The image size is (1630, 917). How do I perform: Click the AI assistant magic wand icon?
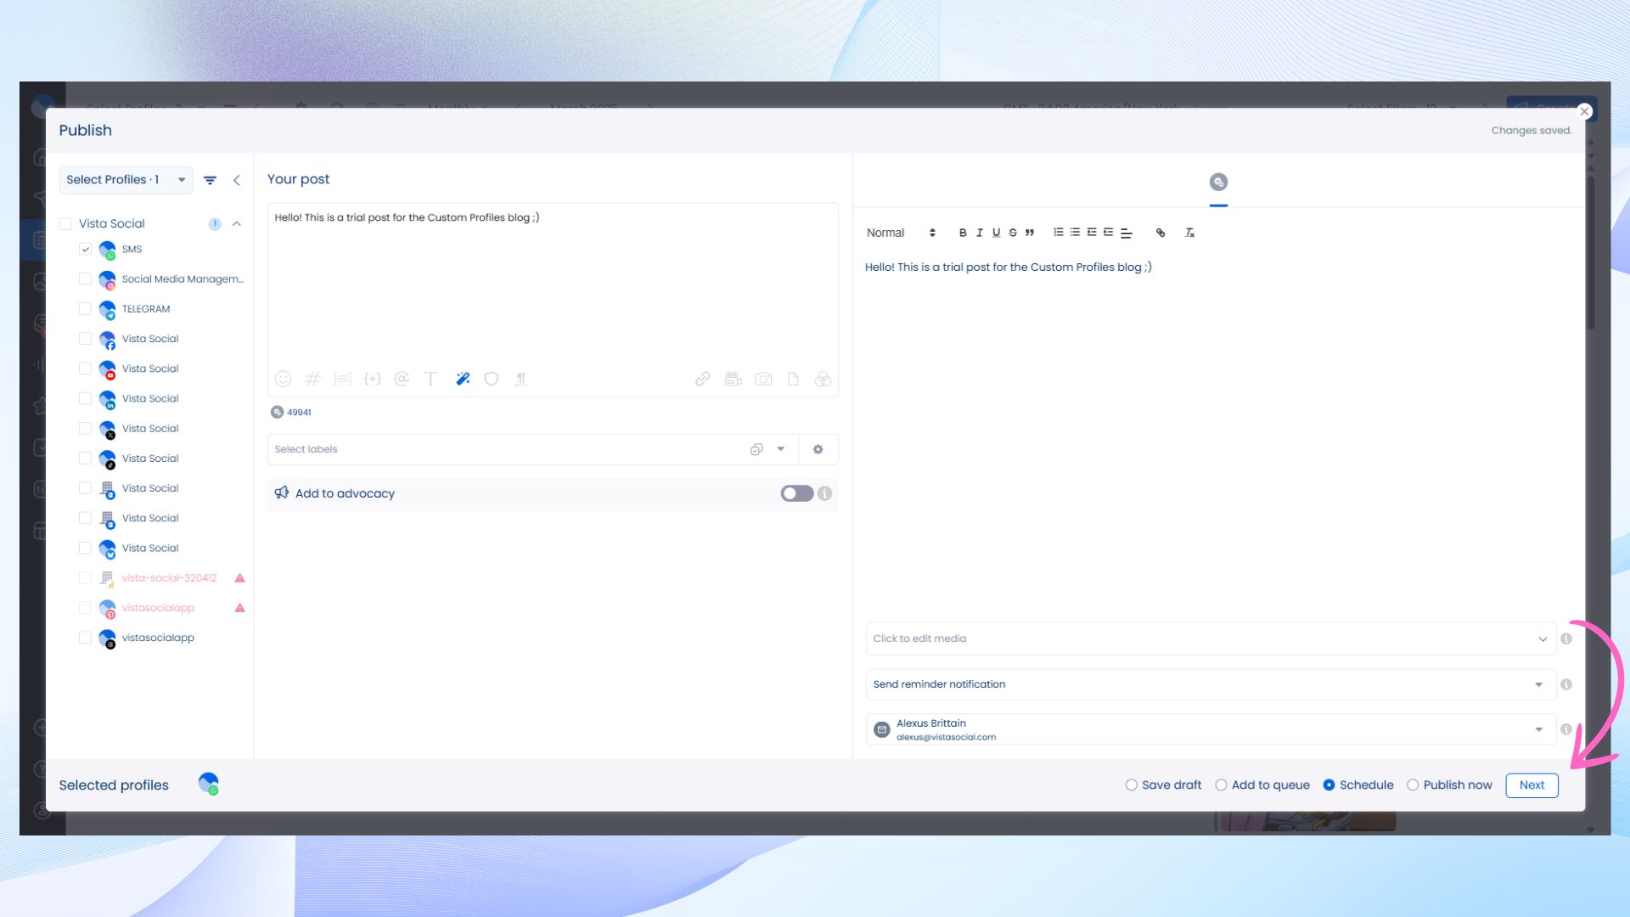tap(463, 380)
